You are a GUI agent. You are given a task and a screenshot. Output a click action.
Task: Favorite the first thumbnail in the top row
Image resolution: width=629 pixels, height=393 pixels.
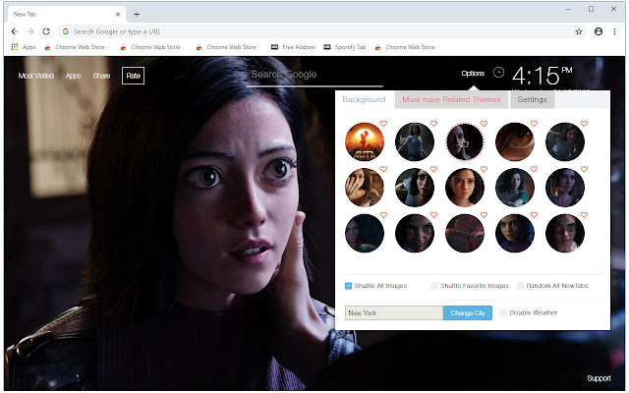(x=383, y=124)
